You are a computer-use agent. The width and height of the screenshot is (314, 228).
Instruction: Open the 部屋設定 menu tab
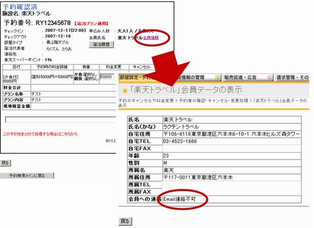pos(136,78)
